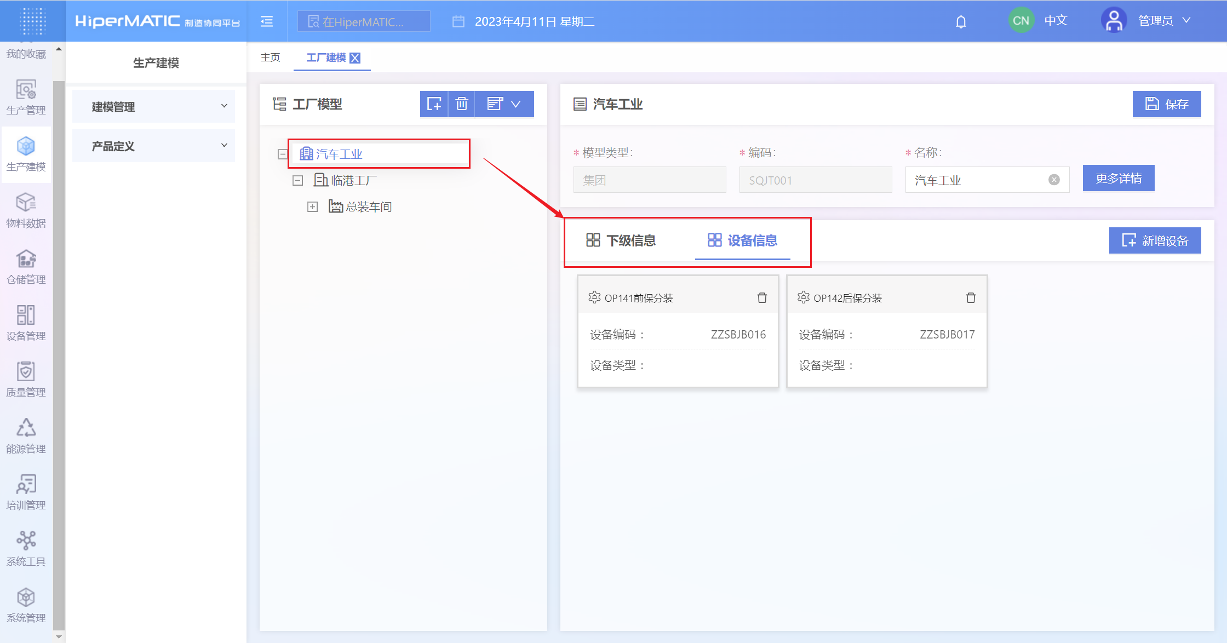Close the 工厂建模 tab
Screen dimensions: 1227x643
(x=355, y=58)
